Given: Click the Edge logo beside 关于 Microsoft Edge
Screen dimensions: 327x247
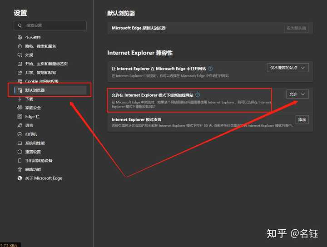Looking at the screenshot, I should click(x=20, y=178).
